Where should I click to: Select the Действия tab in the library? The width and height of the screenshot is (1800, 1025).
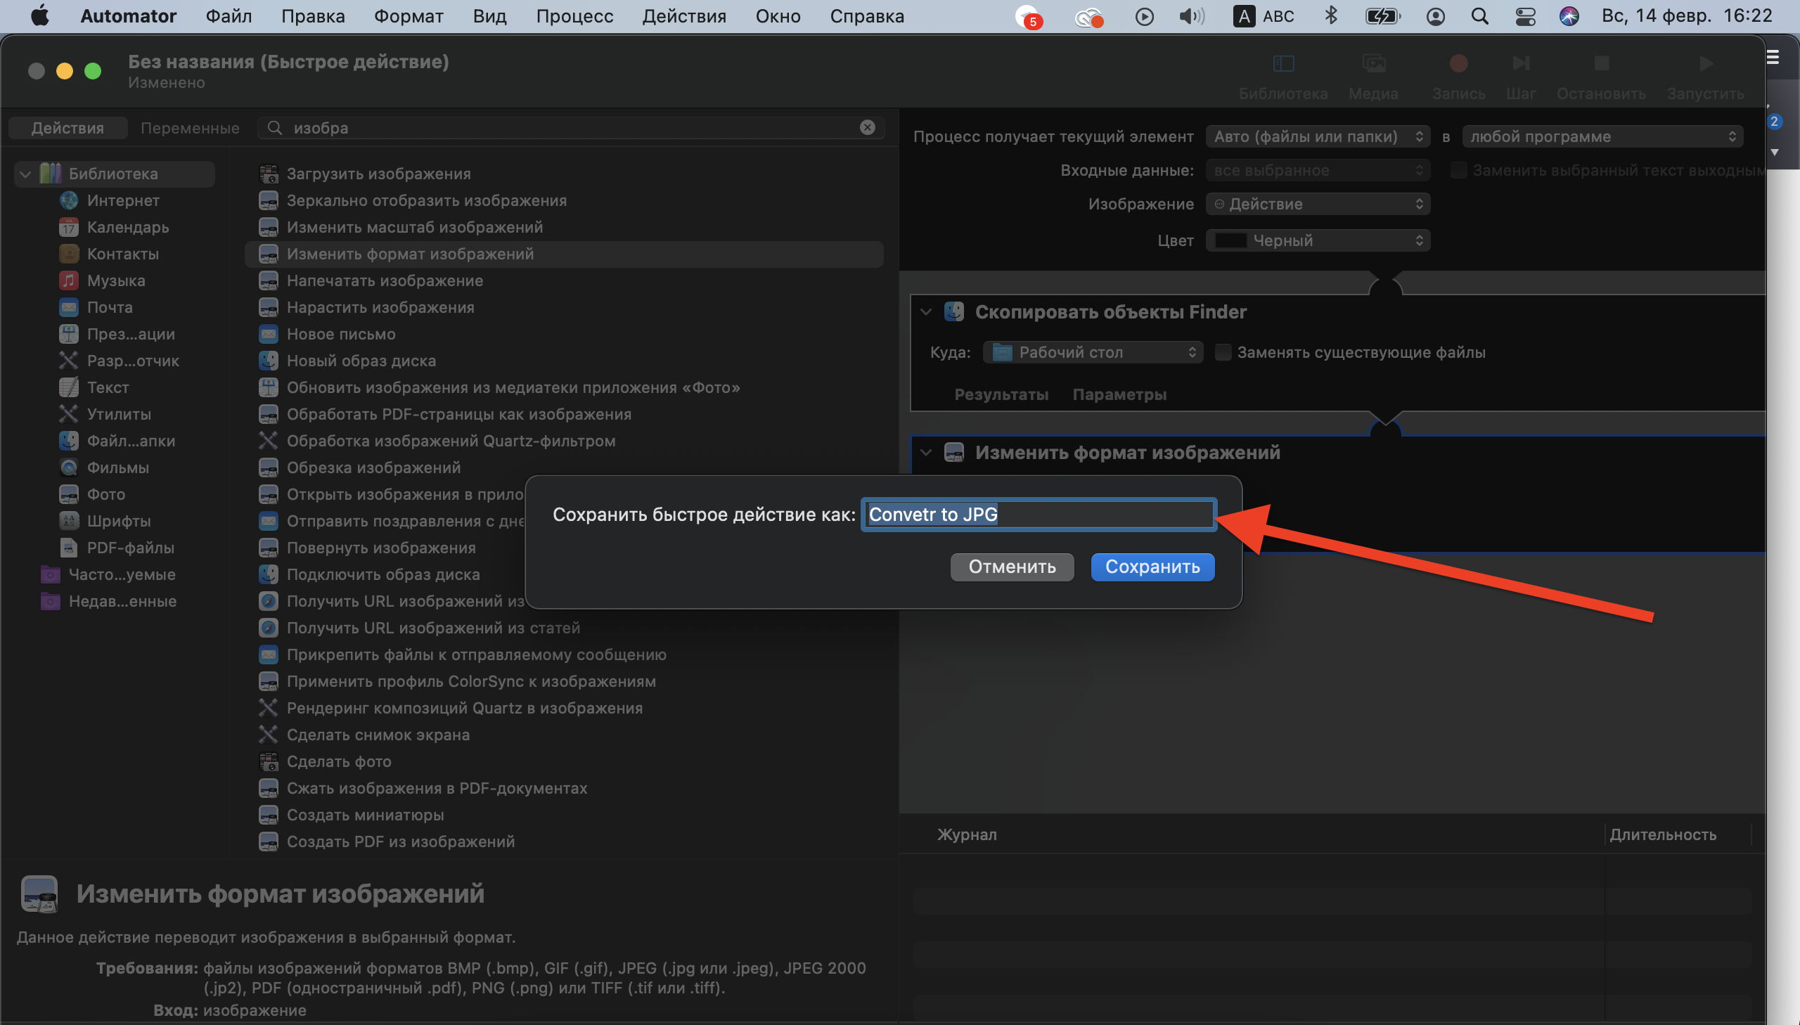pos(67,128)
